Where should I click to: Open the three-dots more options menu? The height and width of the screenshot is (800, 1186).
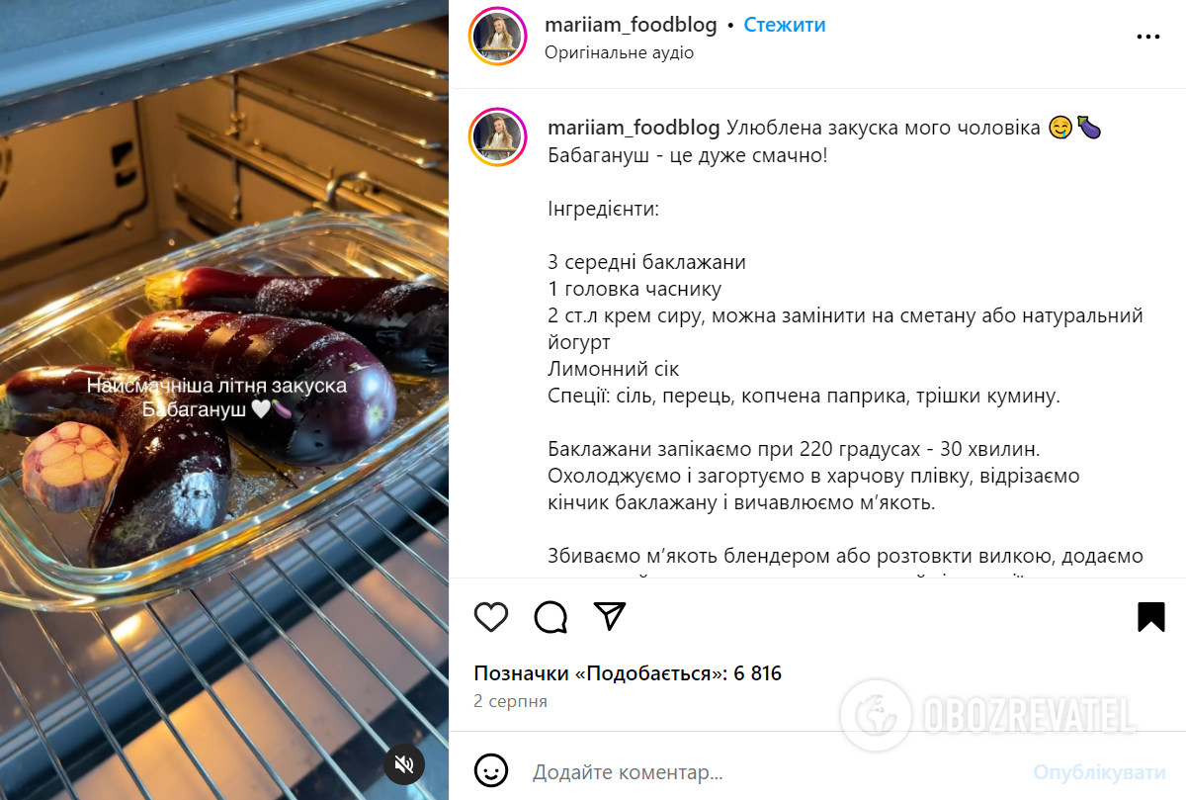(1148, 37)
